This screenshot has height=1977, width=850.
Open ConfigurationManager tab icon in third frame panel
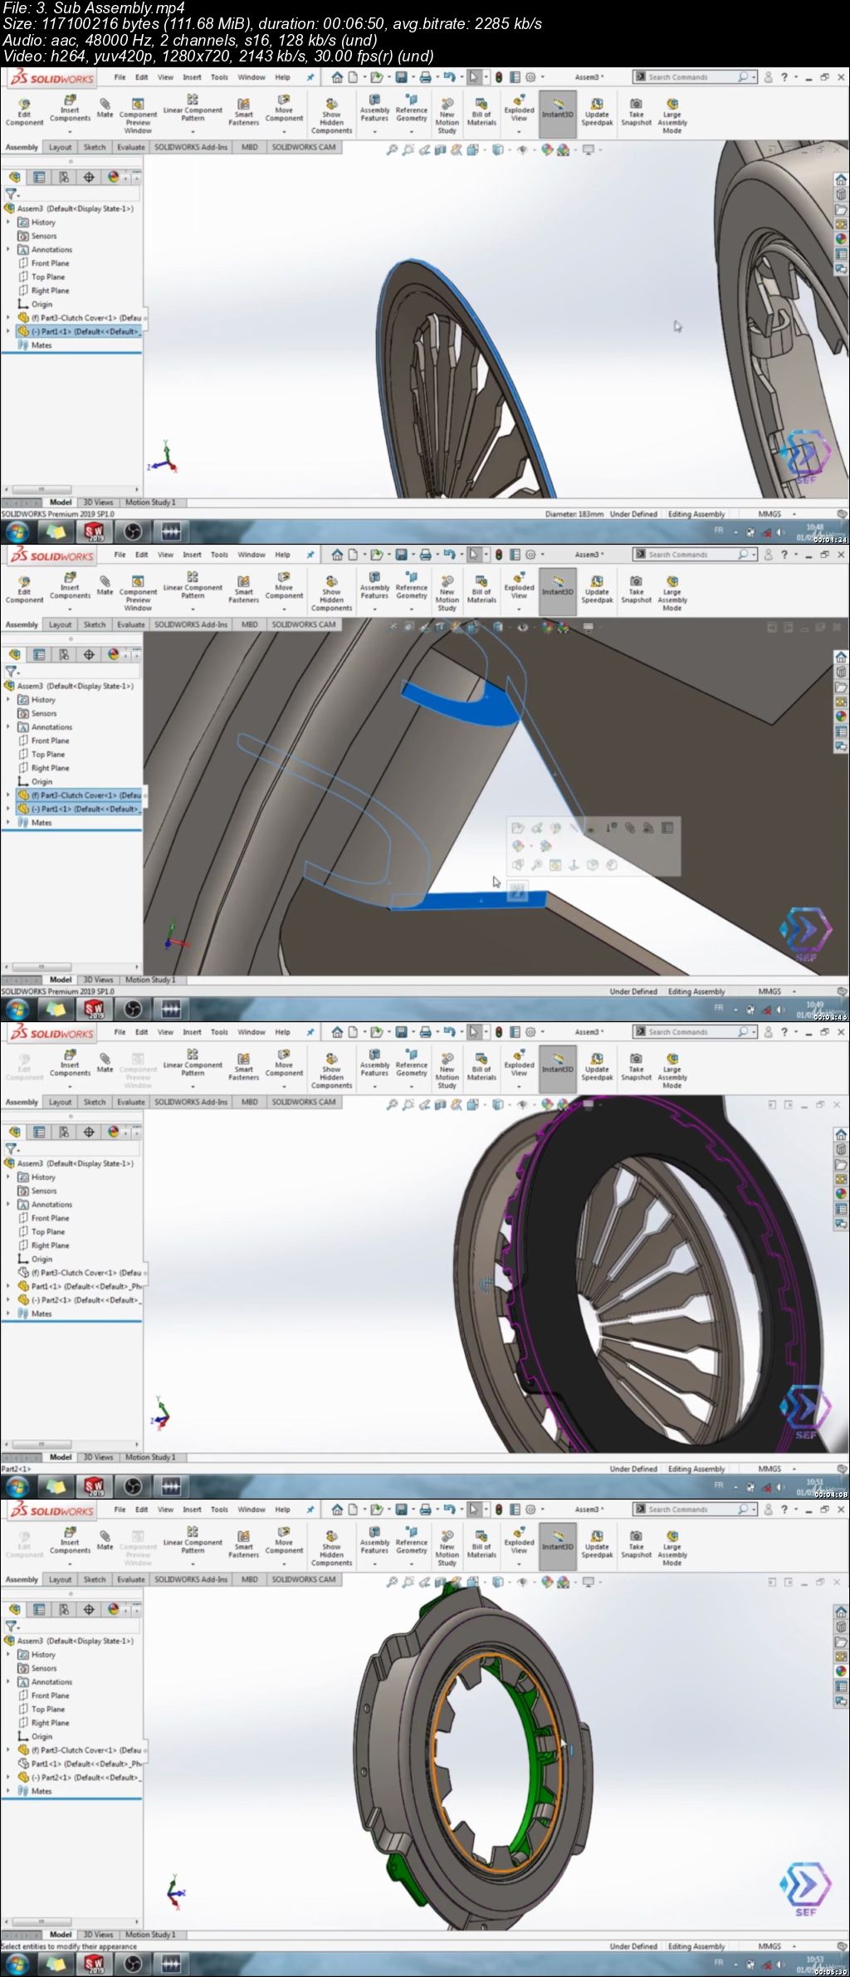pyautogui.click(x=64, y=1132)
